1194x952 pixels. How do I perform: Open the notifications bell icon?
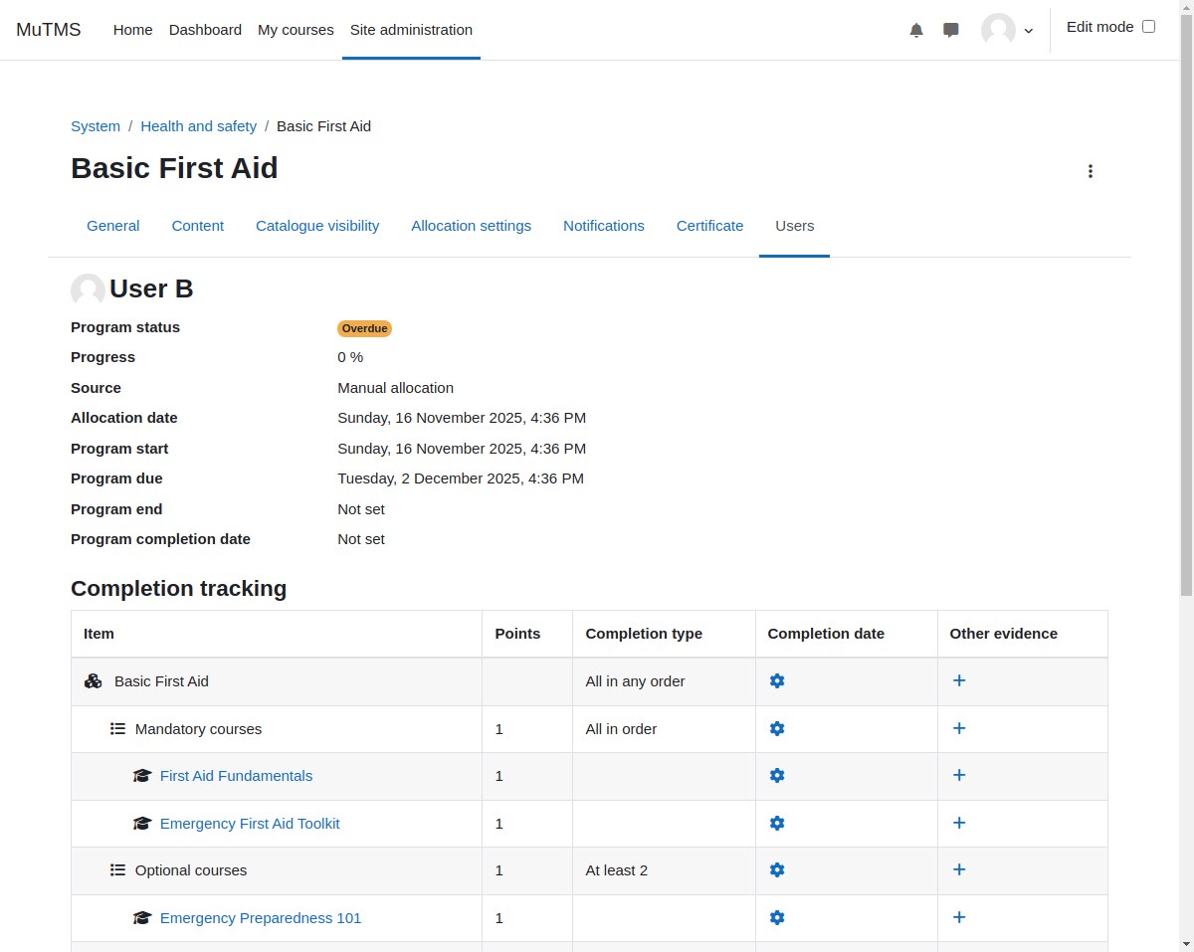coord(916,30)
